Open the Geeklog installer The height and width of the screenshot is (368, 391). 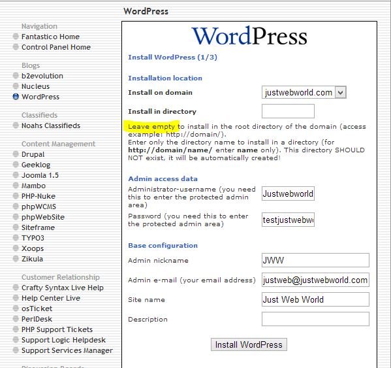(x=36, y=165)
